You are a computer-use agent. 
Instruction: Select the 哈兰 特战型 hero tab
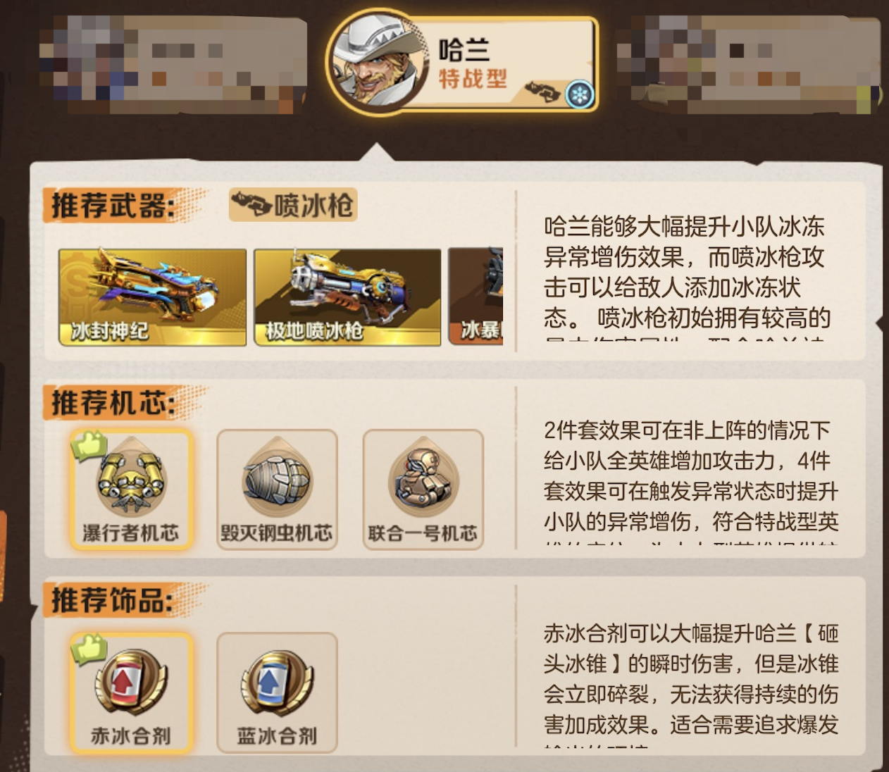463,63
